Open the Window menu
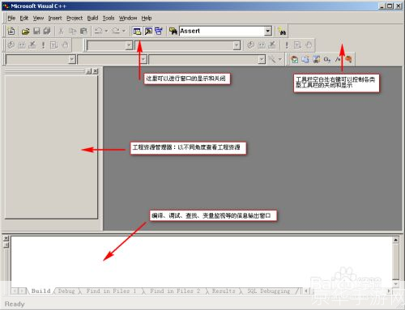Screen dimensions: 405x310 click(128, 18)
